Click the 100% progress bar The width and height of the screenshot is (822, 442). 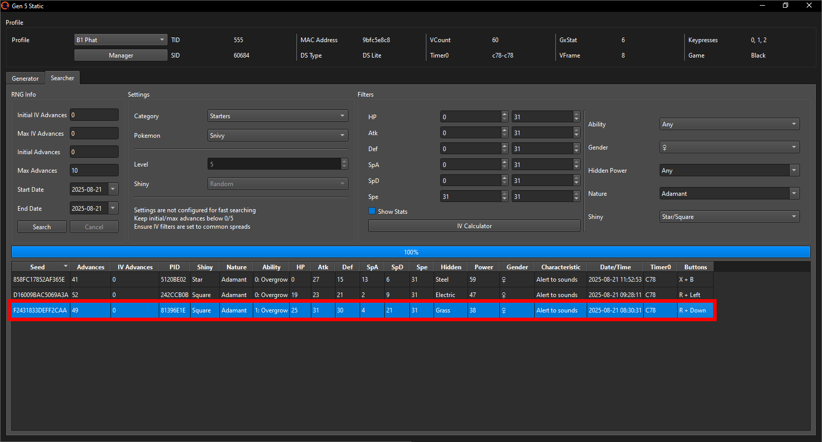(410, 252)
